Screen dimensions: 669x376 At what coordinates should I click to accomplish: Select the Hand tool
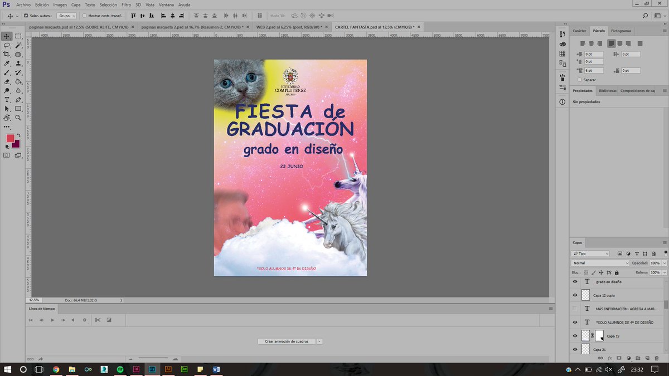pyautogui.click(x=7, y=118)
